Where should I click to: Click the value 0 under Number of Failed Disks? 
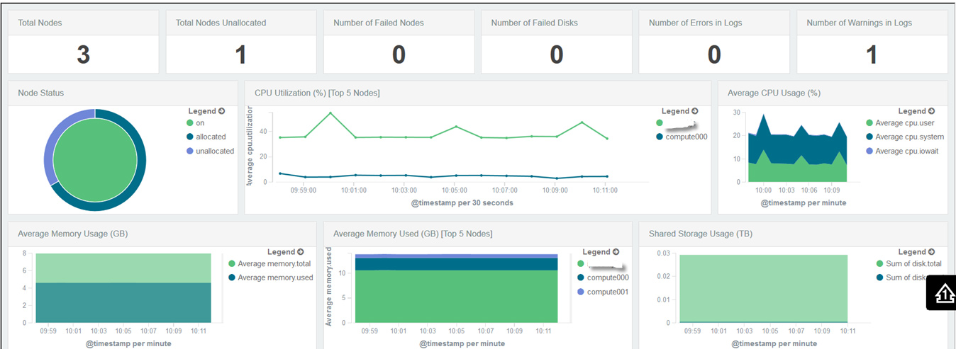click(x=557, y=55)
